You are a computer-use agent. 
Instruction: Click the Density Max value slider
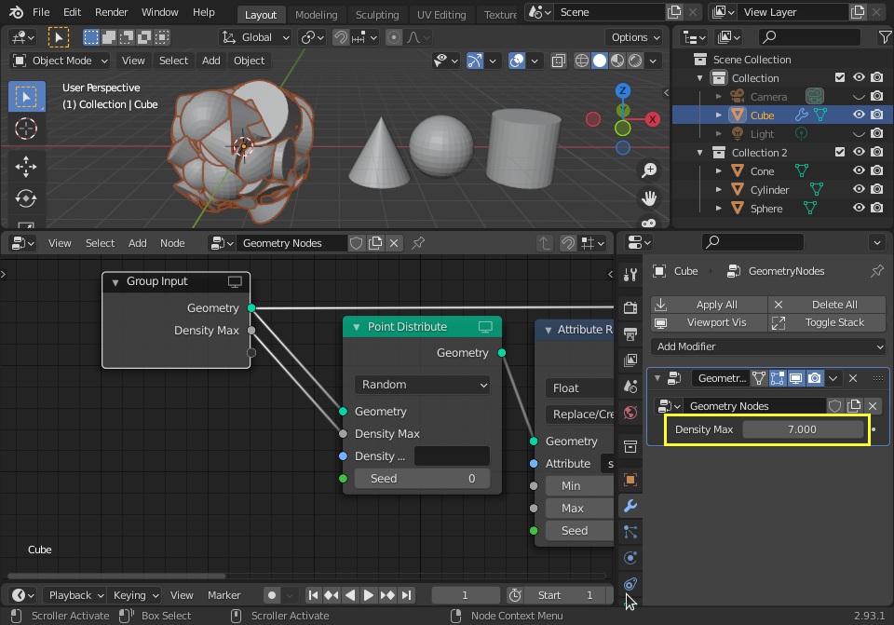pyautogui.click(x=802, y=429)
